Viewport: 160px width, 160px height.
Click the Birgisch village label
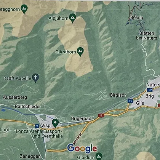(118, 95)
